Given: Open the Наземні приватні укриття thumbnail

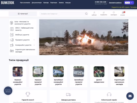Looking at the screenshot, I should (x=38, y=72).
